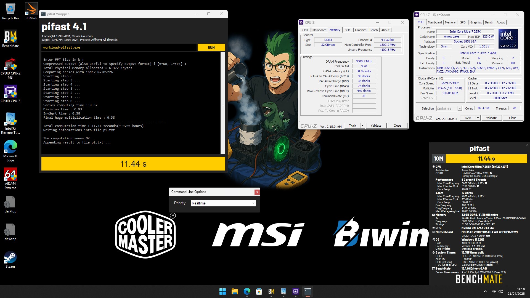This screenshot has width=530, height=298.
Task: Click the Memory section icon in BenchMate panel
Action: pyautogui.click(x=433, y=215)
